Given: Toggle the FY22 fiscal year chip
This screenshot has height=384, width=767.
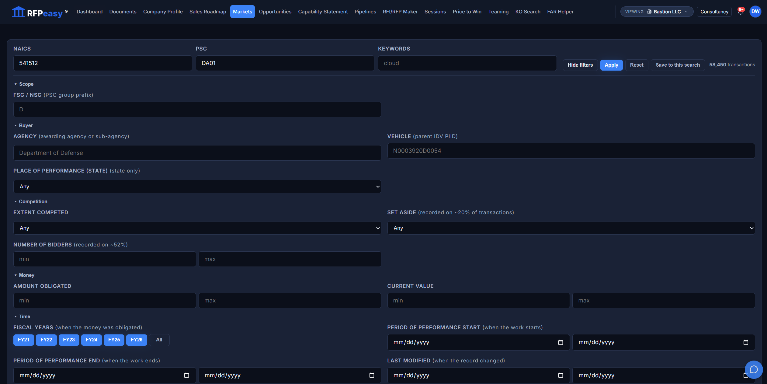Looking at the screenshot, I should [46, 340].
